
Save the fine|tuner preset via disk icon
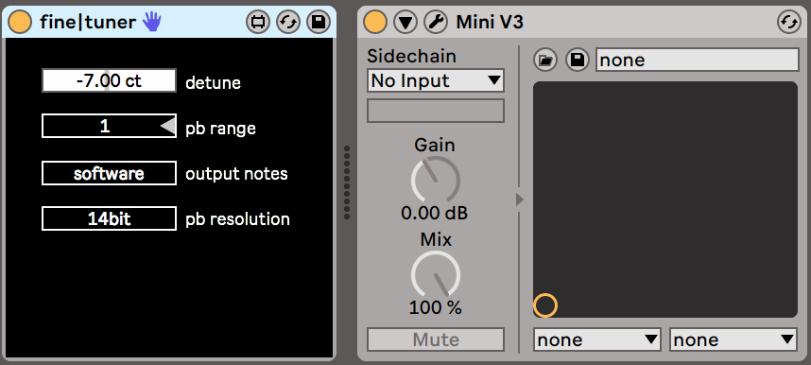point(319,22)
